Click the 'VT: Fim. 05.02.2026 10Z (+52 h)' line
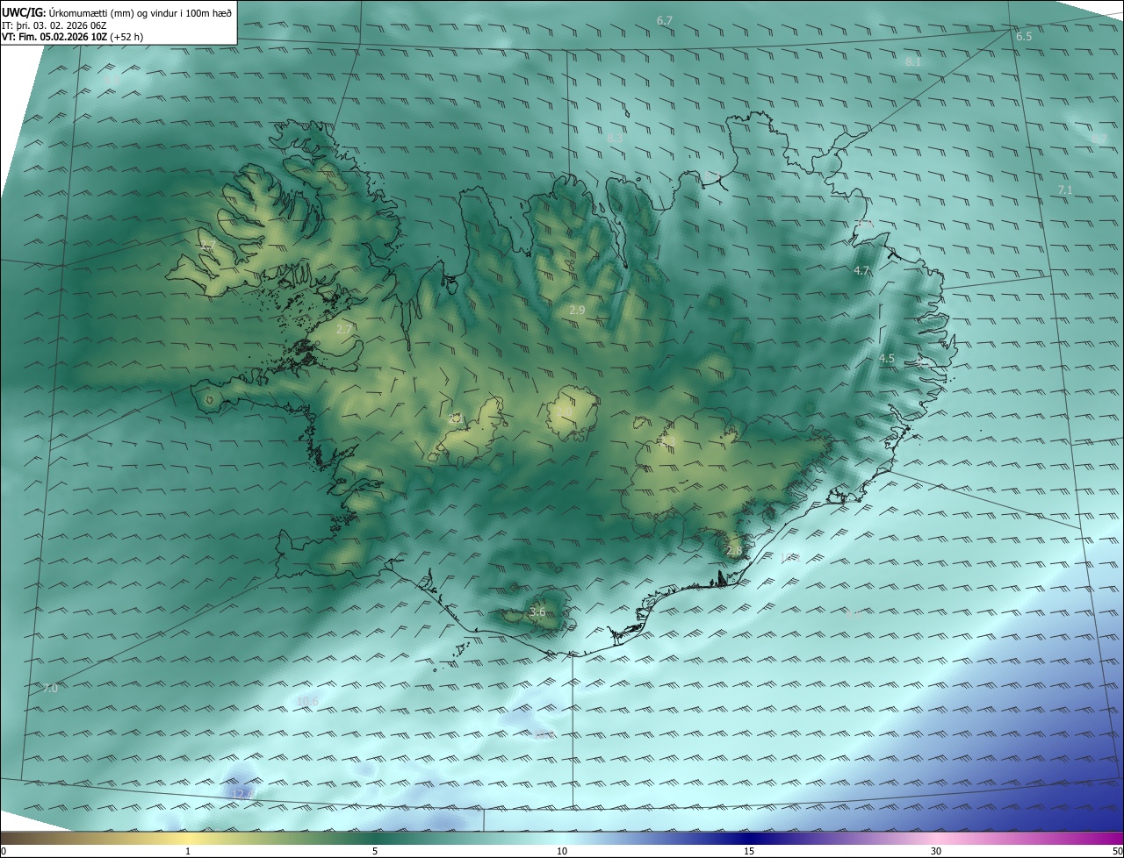The height and width of the screenshot is (858, 1124). (72, 37)
